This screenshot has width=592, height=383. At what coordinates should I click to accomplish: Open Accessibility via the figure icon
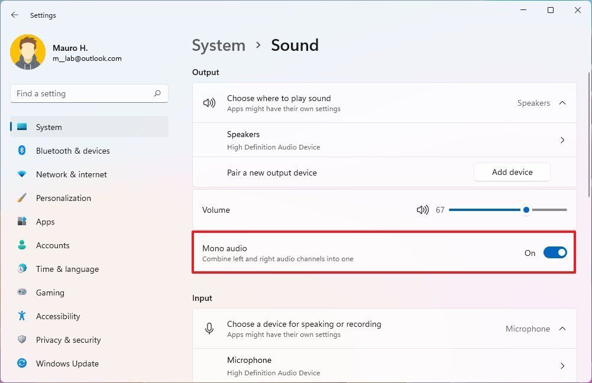[x=22, y=316]
